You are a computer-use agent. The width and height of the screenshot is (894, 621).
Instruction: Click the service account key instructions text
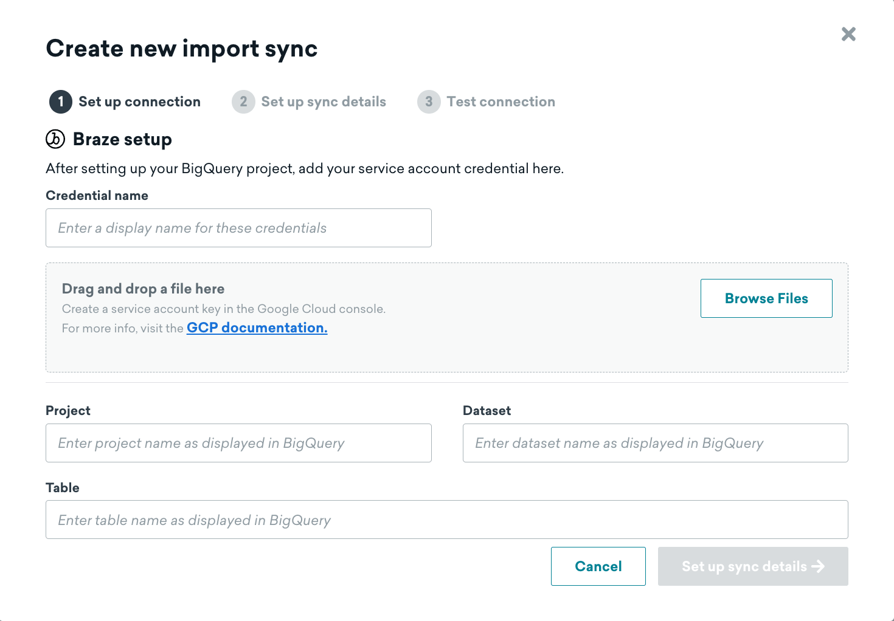click(224, 309)
